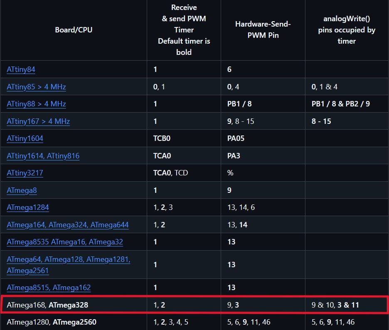Click the Hardware-Send-PWM Pin column header

[263, 30]
